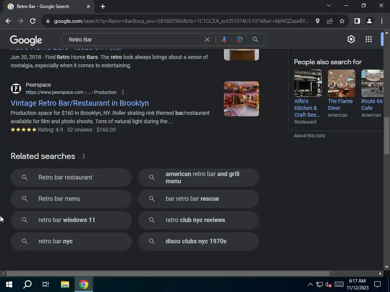
Task: Click the muted volume tray icon
Action: [329, 284]
